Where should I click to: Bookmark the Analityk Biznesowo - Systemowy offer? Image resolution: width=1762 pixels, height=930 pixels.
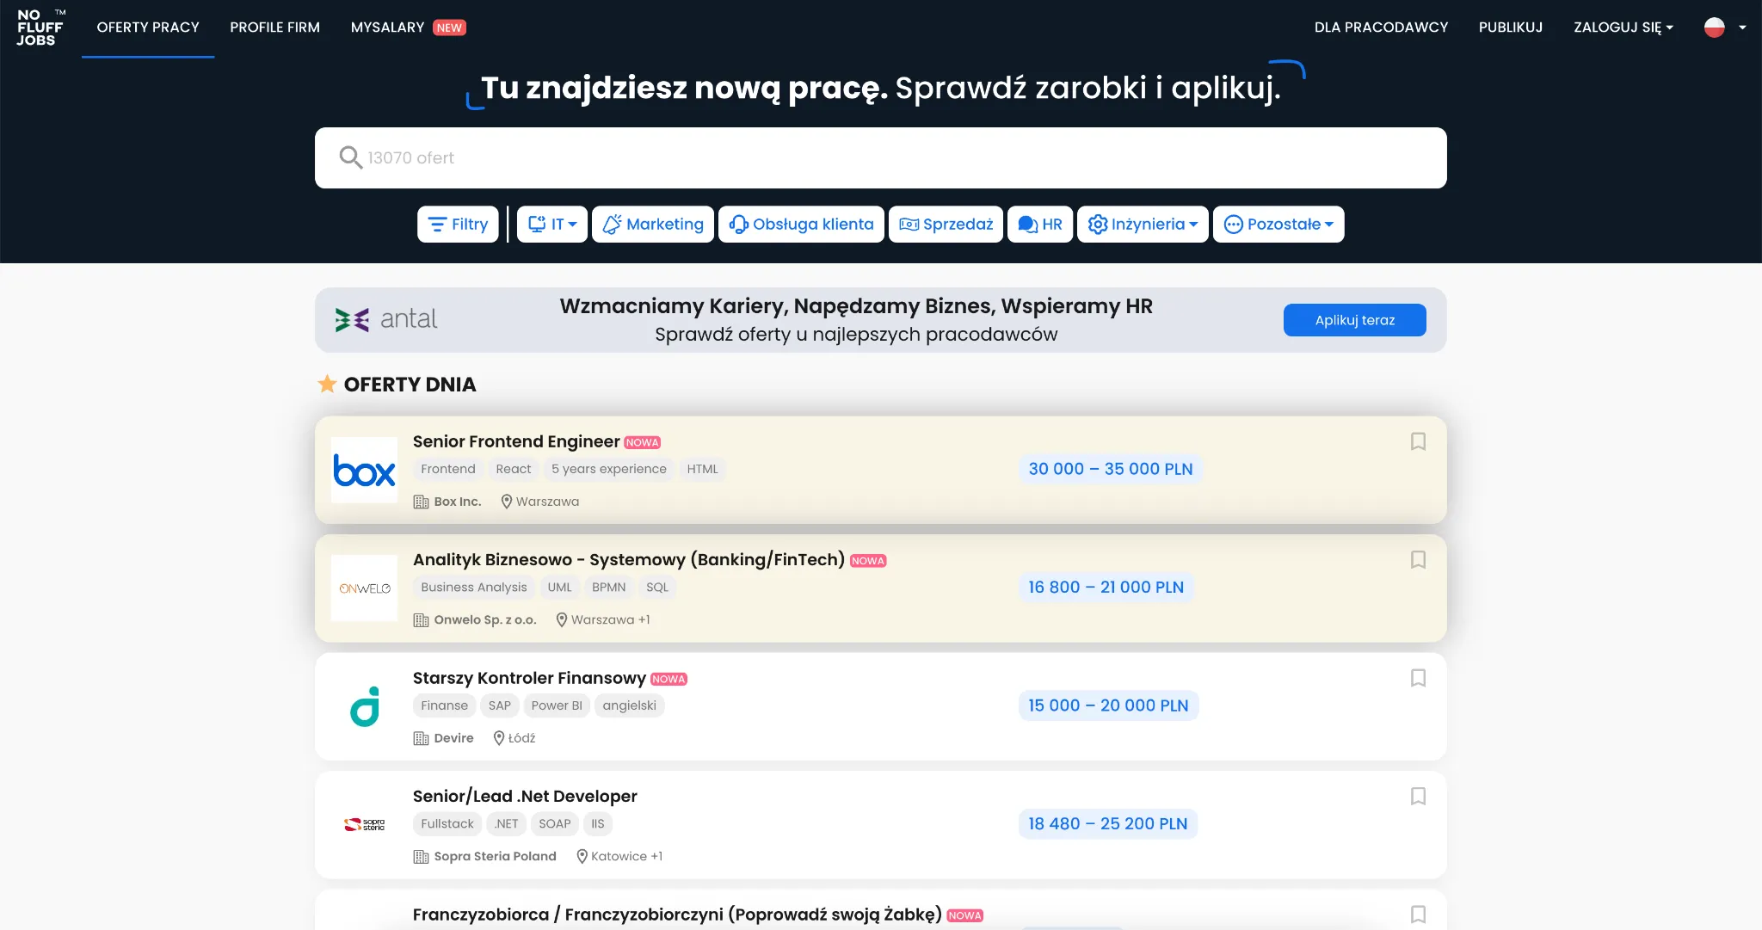pos(1418,560)
